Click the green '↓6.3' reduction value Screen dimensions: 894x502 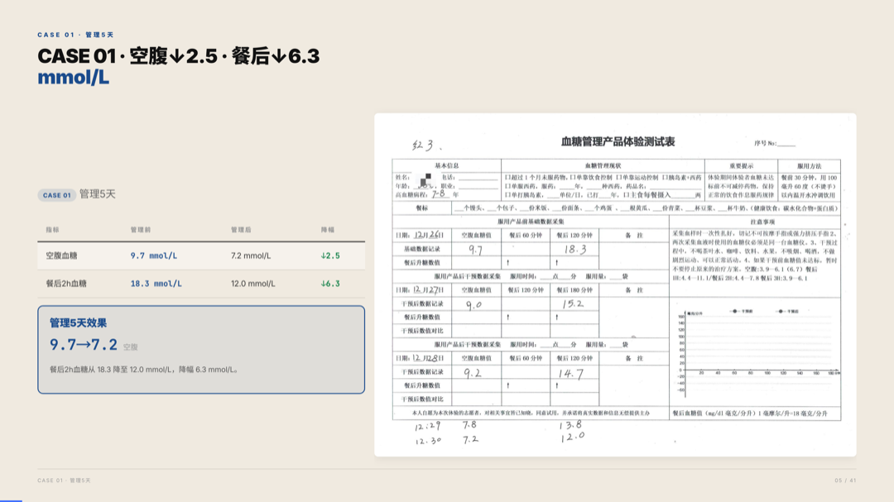330,283
